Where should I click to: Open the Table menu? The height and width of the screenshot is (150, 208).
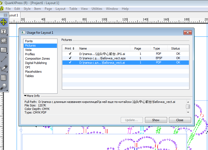coord(73,9)
